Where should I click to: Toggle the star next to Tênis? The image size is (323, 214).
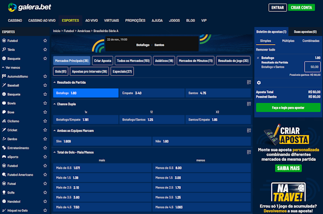(x=45, y=49)
